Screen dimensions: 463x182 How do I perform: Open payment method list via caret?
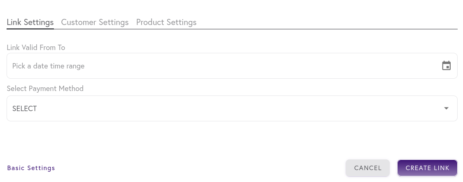(x=446, y=108)
